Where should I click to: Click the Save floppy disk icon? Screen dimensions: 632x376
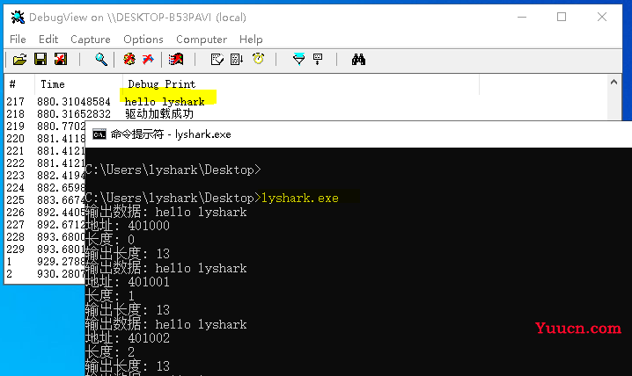tap(40, 60)
